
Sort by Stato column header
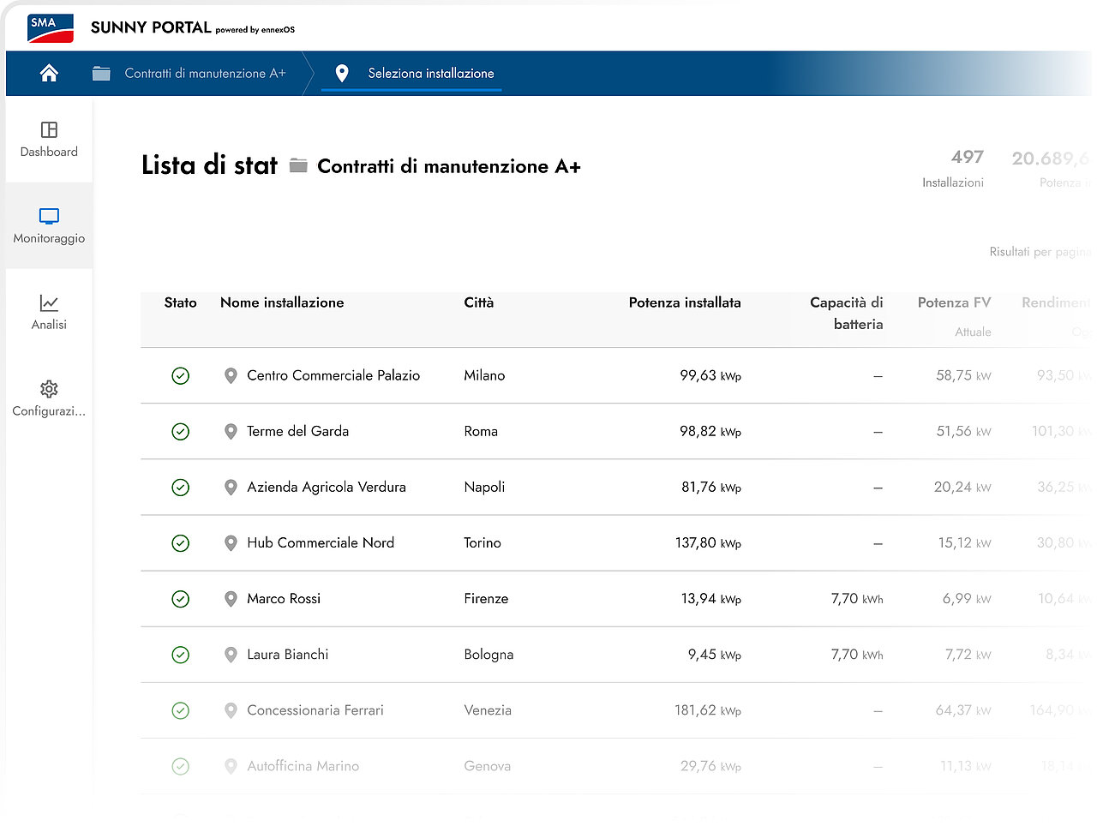[x=181, y=302]
